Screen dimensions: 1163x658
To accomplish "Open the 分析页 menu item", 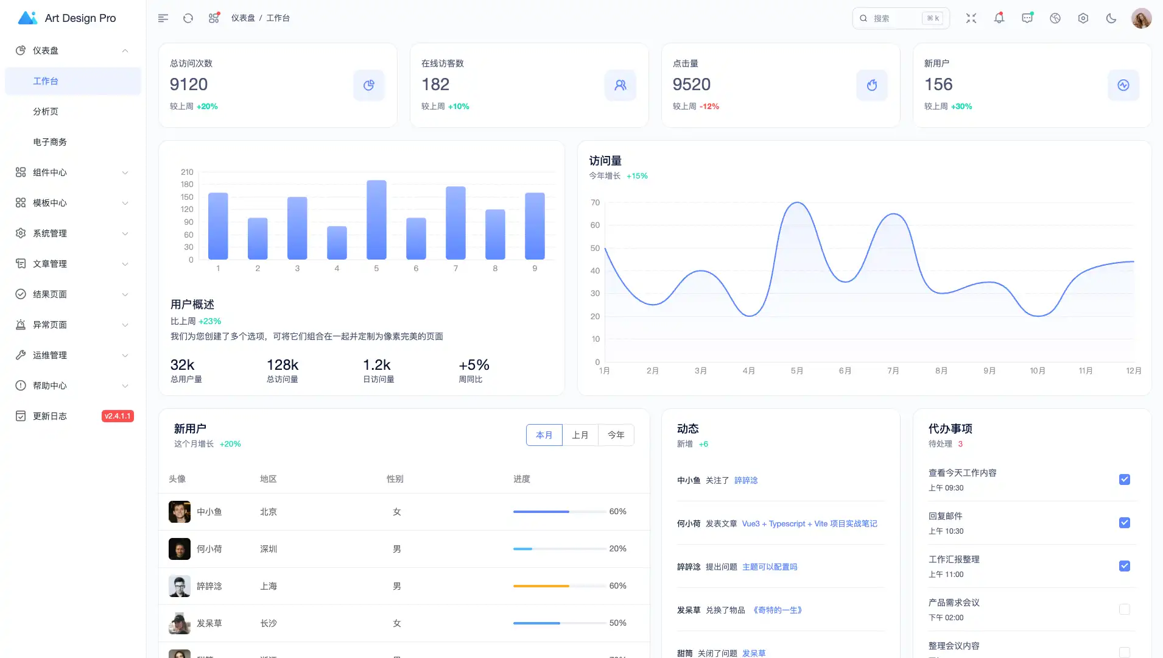I will click(x=46, y=111).
